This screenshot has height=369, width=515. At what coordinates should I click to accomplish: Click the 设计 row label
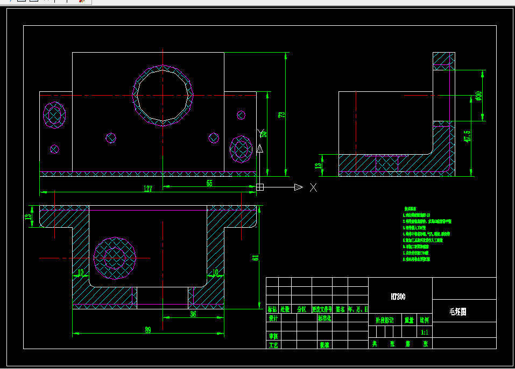click(x=273, y=318)
